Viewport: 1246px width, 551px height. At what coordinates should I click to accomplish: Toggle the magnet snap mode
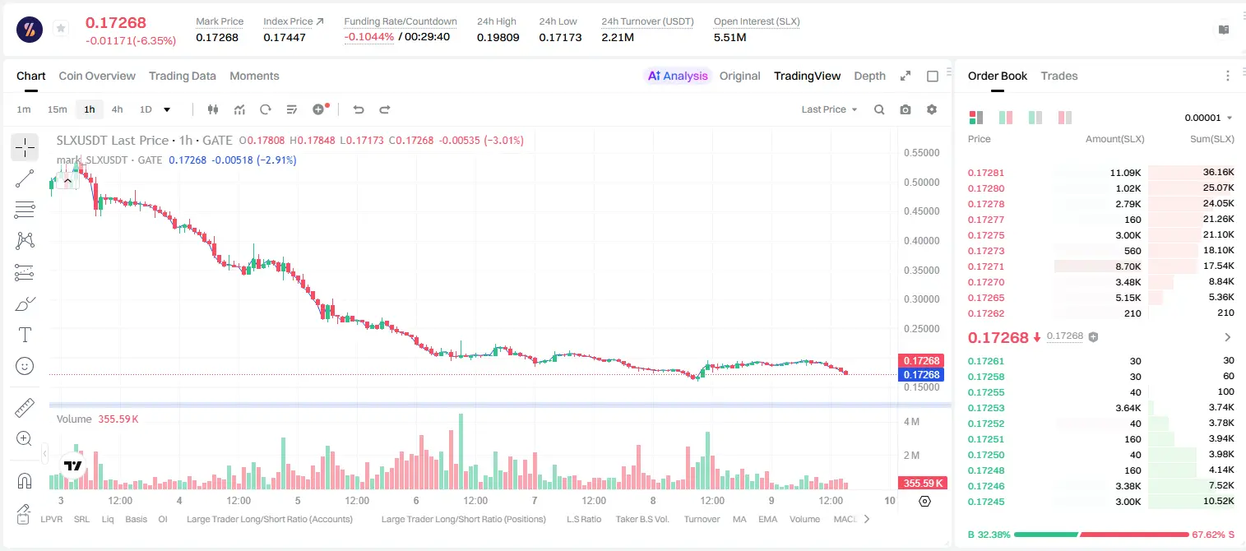(x=25, y=480)
